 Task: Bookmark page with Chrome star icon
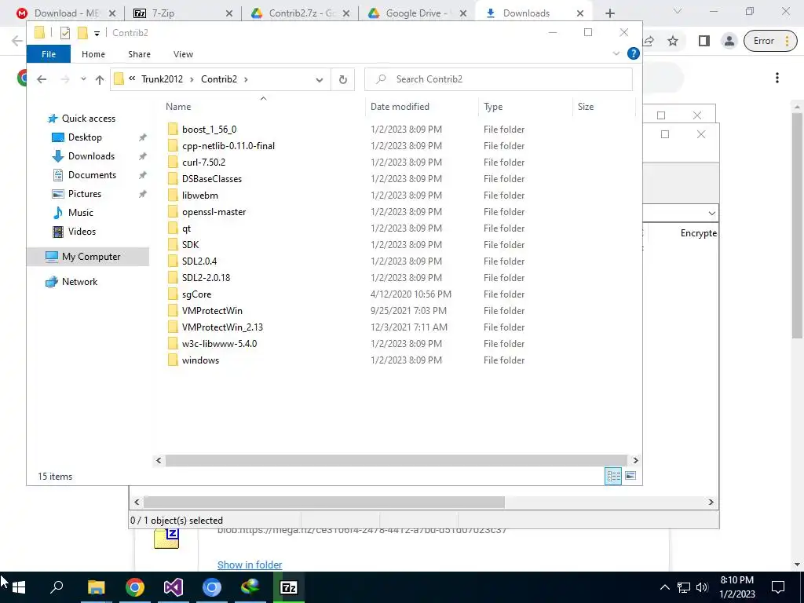(673, 41)
